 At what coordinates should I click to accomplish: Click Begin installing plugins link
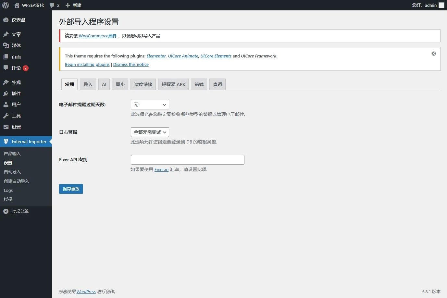[87, 65]
